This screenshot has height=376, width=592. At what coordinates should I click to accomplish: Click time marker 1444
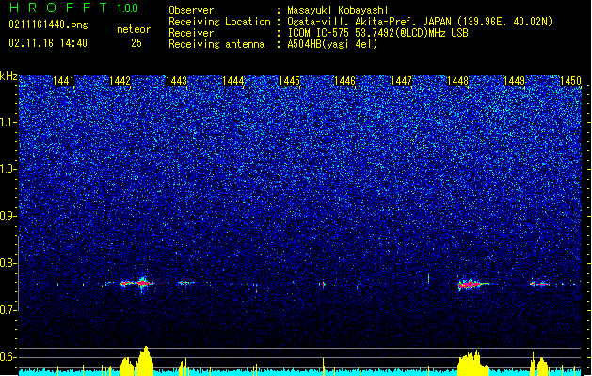(233, 81)
